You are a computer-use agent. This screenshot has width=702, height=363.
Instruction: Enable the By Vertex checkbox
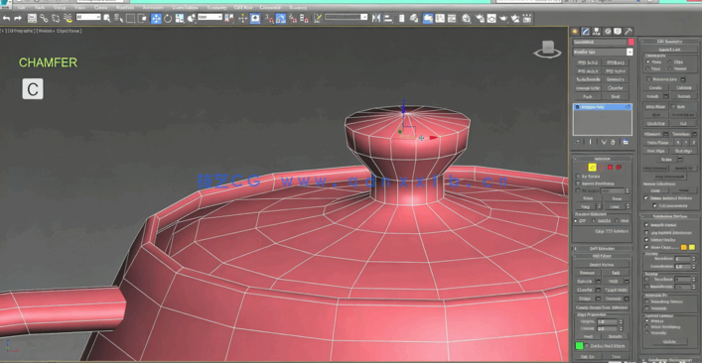pyautogui.click(x=578, y=177)
